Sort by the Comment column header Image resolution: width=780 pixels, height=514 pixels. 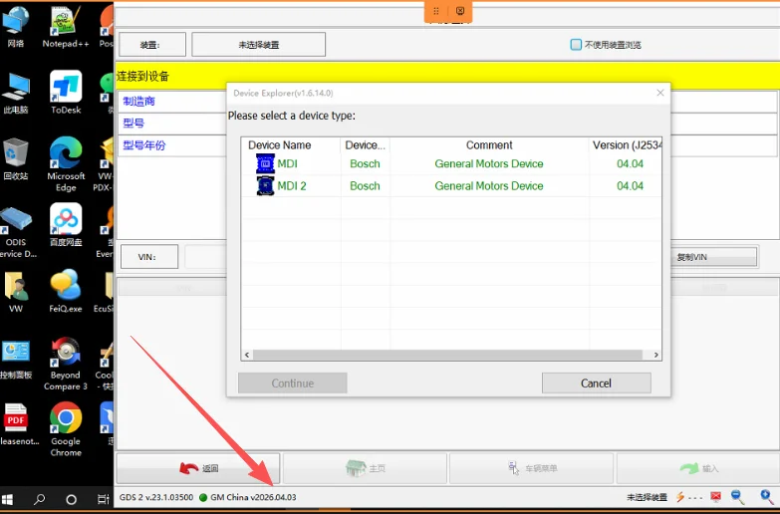click(489, 144)
